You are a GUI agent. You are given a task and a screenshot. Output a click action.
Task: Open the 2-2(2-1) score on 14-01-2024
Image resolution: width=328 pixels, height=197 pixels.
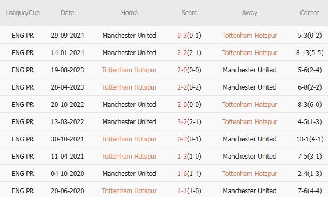tap(189, 53)
